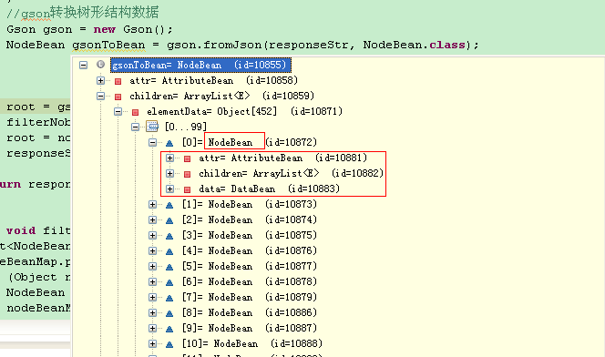Click the gson comment line in the editor
This screenshot has width=605, height=357.
(82, 13)
